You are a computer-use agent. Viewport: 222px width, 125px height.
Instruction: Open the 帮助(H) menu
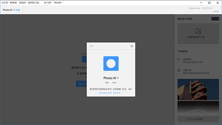[x=58, y=3]
